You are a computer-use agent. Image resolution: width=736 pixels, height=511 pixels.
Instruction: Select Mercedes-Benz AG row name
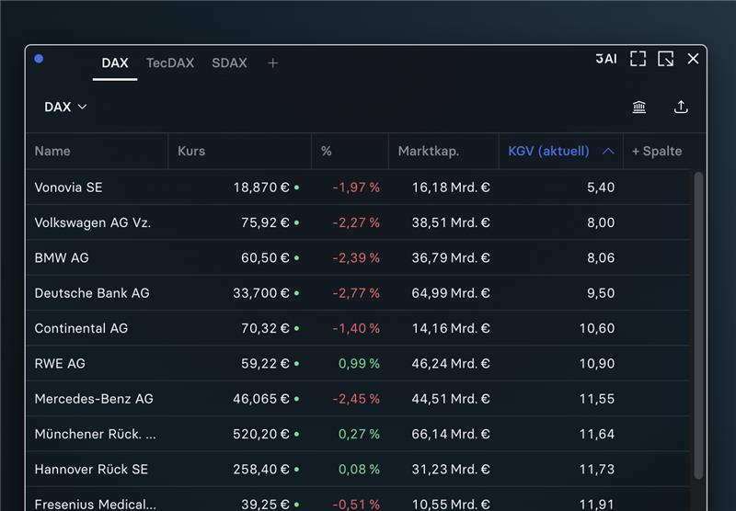click(x=94, y=399)
